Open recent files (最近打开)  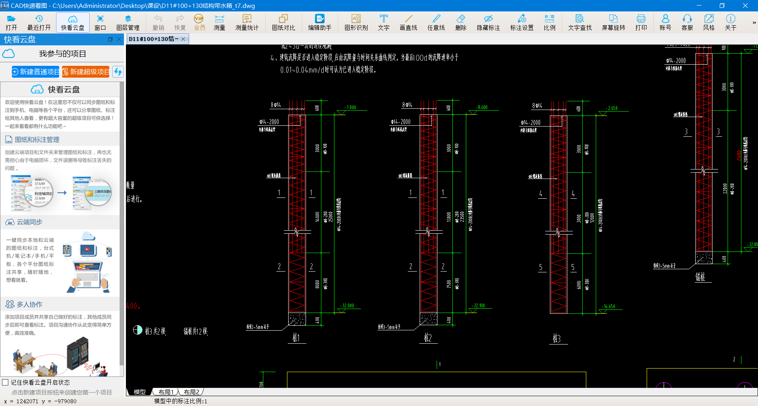39,22
